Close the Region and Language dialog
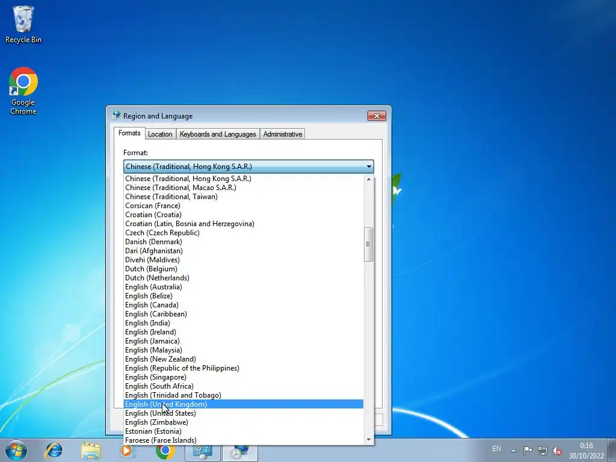This screenshot has width=616, height=462. pos(377,115)
